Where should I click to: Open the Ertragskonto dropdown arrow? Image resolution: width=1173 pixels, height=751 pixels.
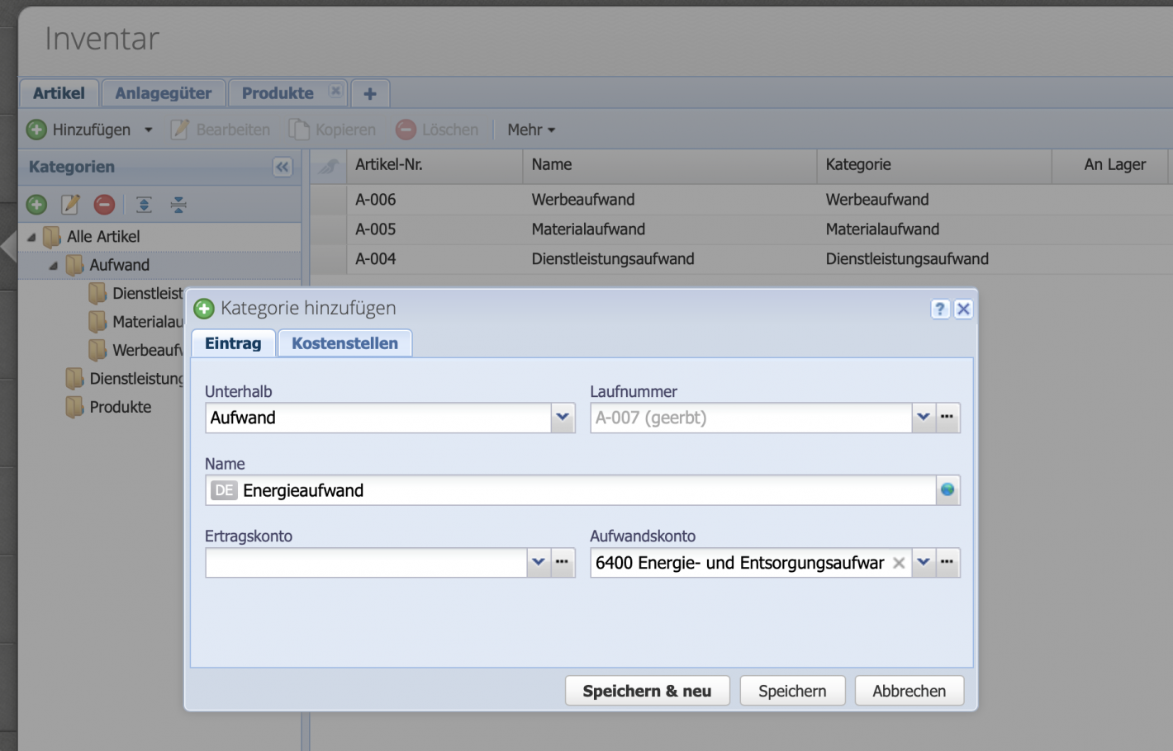click(539, 563)
